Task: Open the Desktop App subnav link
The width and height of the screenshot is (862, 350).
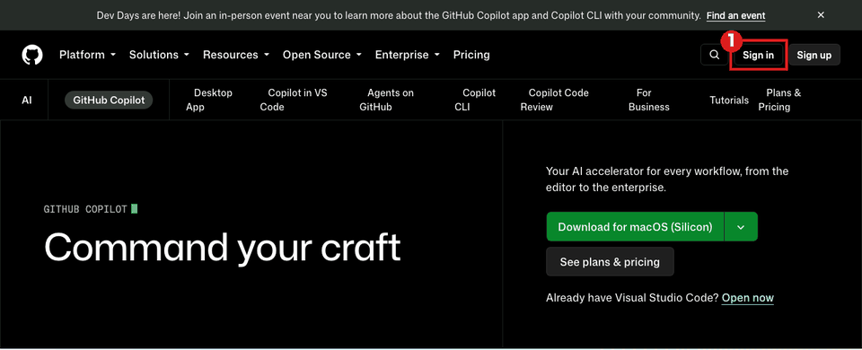Action: click(209, 100)
